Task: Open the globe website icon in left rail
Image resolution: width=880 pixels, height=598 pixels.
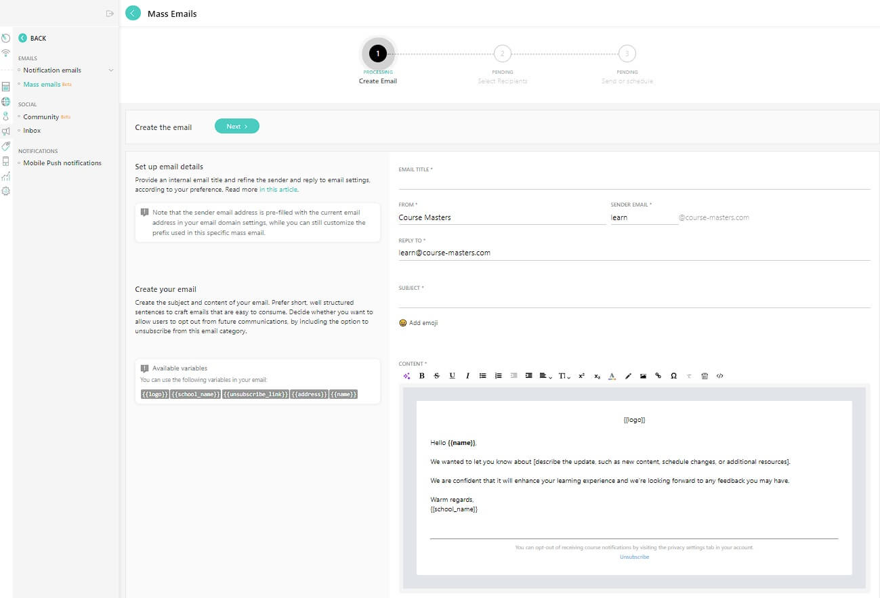Action: point(5,102)
